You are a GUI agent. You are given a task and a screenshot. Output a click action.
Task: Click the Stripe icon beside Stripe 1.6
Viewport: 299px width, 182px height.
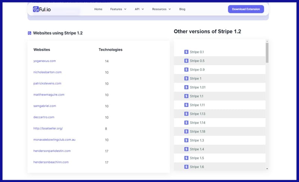click(187, 167)
